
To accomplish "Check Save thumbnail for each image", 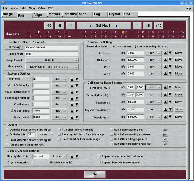I will click(x=60, y=139).
